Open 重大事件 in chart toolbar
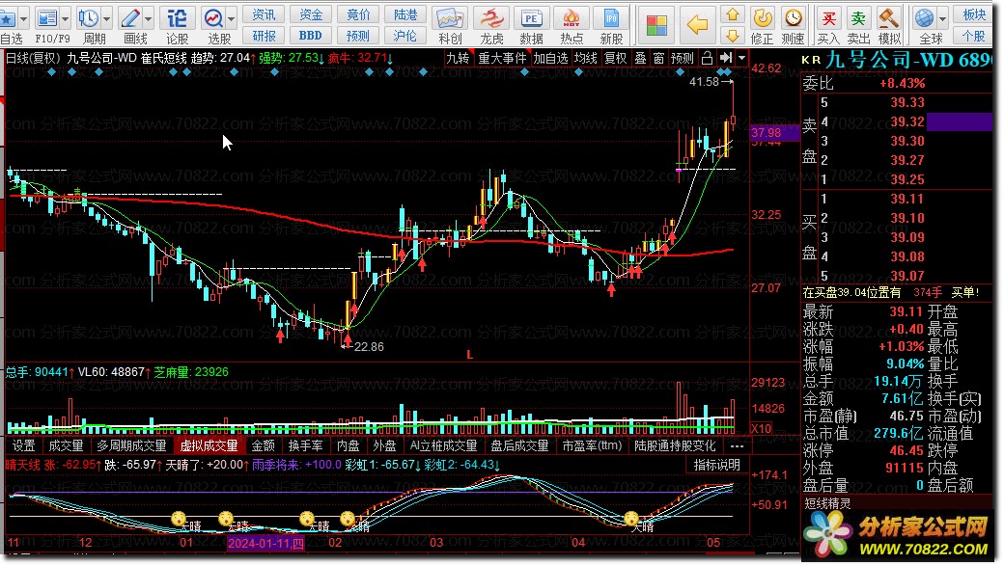 point(502,58)
